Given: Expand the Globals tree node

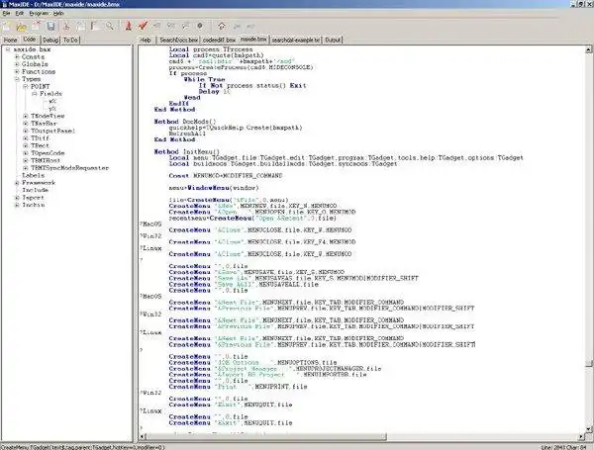Looking at the screenshot, I should pos(17,64).
